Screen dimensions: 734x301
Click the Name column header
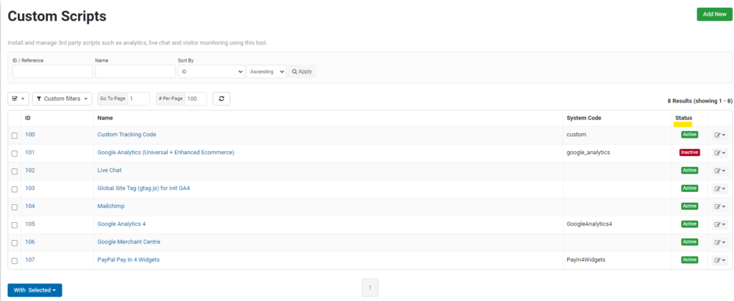tap(105, 118)
